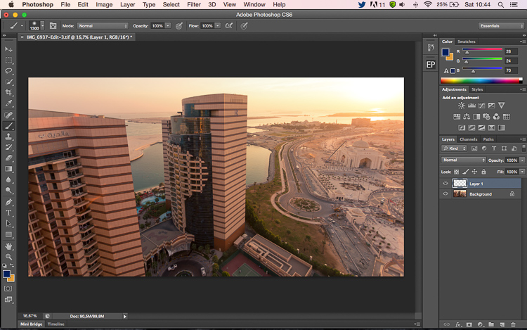
Task: Open the brush Mode dropdown
Action: point(103,26)
